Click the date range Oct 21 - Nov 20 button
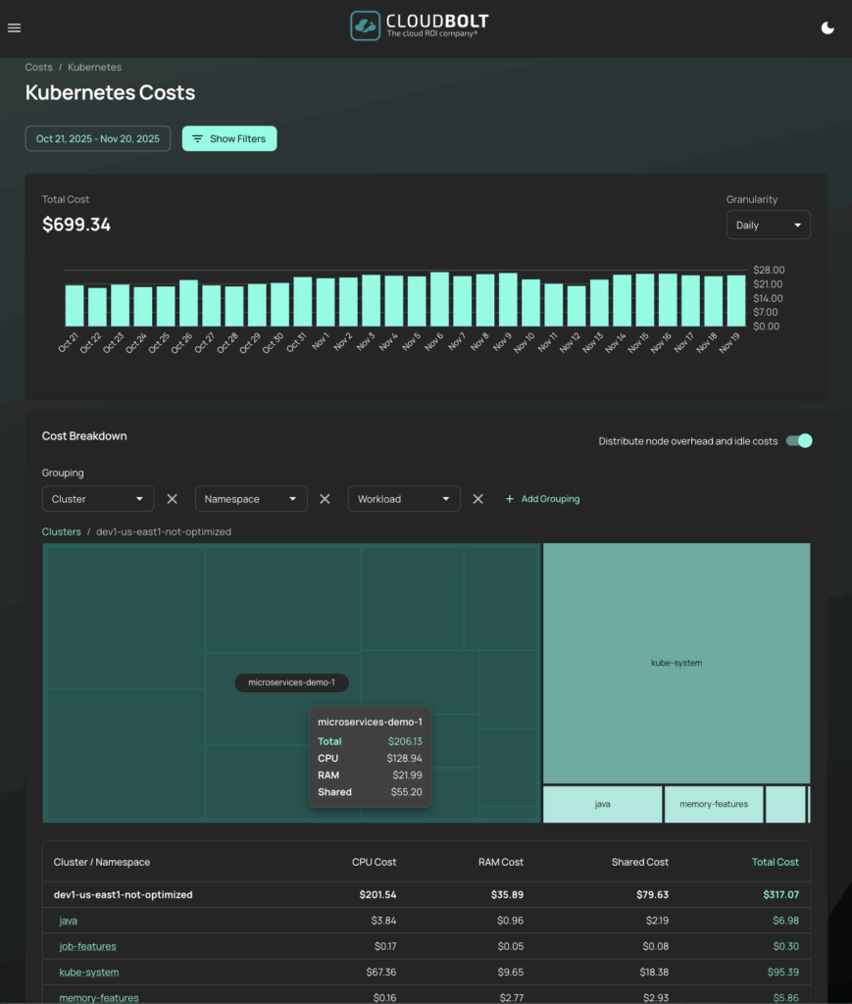This screenshot has height=1004, width=852. (x=97, y=138)
